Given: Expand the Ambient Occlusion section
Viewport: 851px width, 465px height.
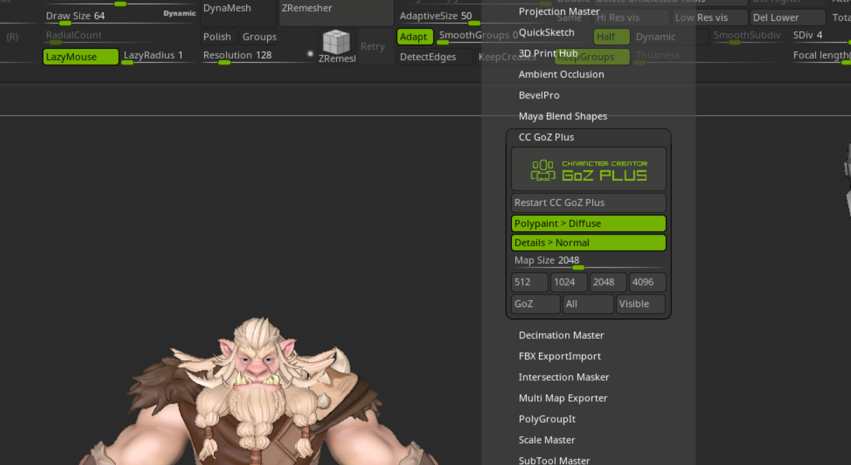Looking at the screenshot, I should [561, 74].
